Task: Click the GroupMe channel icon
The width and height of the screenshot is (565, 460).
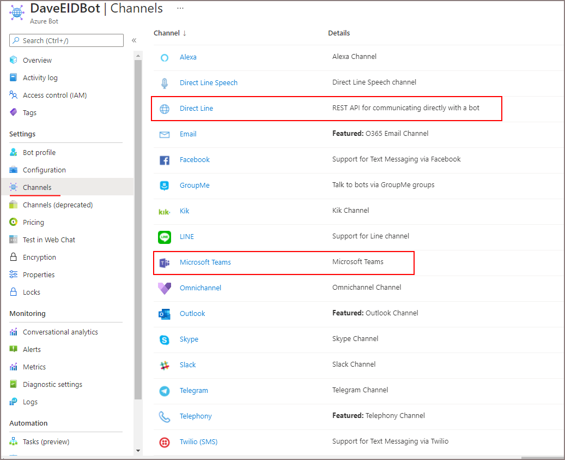Action: click(165, 185)
